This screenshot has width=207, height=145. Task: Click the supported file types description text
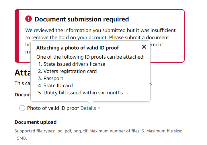click(x=98, y=134)
